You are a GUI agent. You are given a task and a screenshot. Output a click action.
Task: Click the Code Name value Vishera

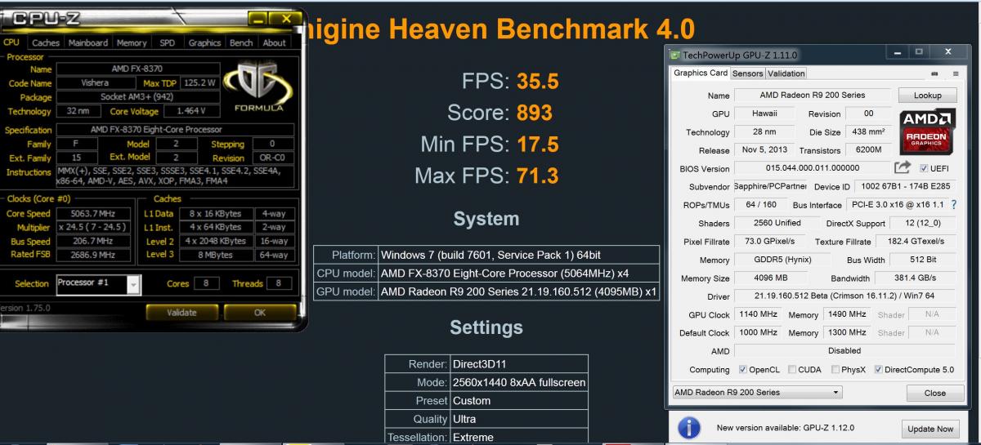point(94,82)
